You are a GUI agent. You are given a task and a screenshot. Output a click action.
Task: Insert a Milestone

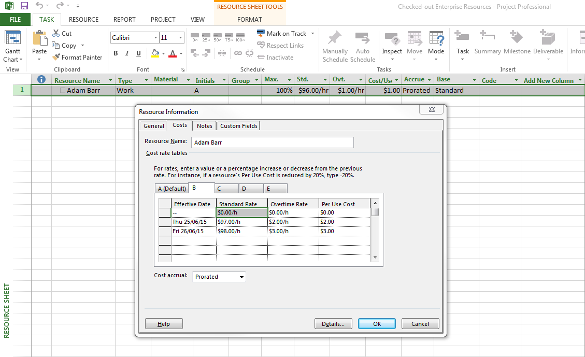[x=517, y=42]
